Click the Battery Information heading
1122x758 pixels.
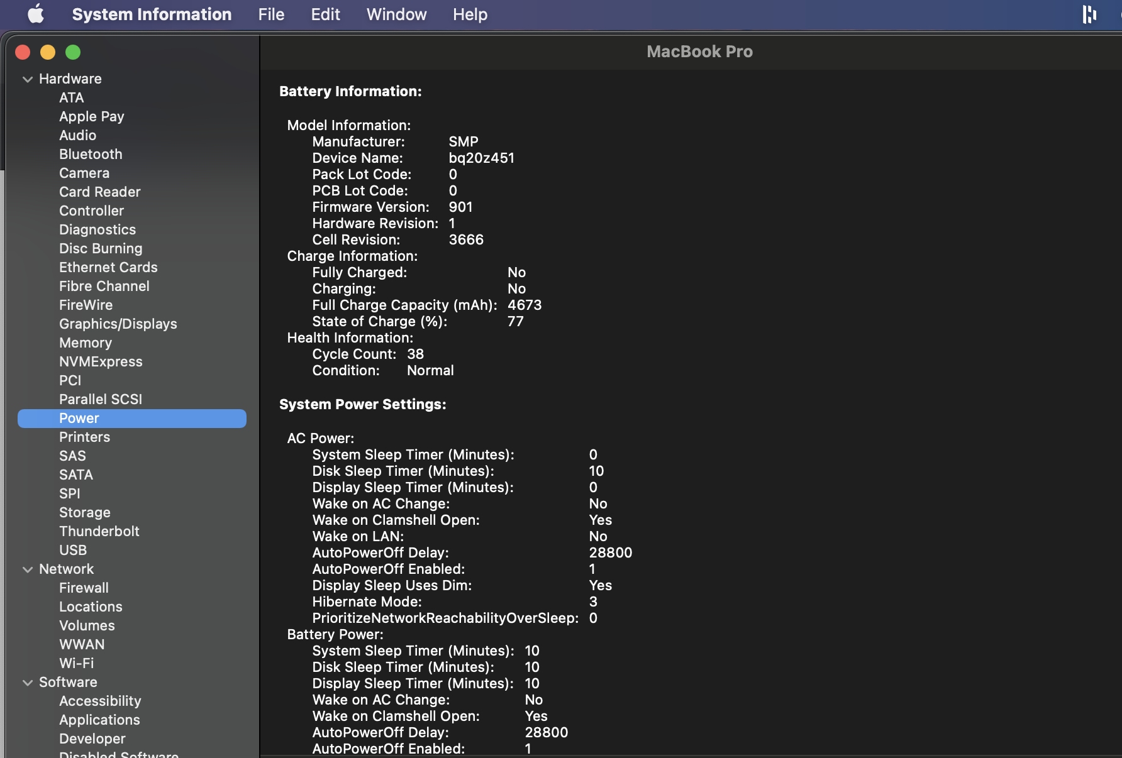350,91
